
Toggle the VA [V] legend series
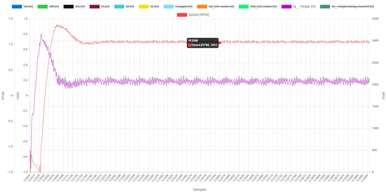[x=23, y=6]
